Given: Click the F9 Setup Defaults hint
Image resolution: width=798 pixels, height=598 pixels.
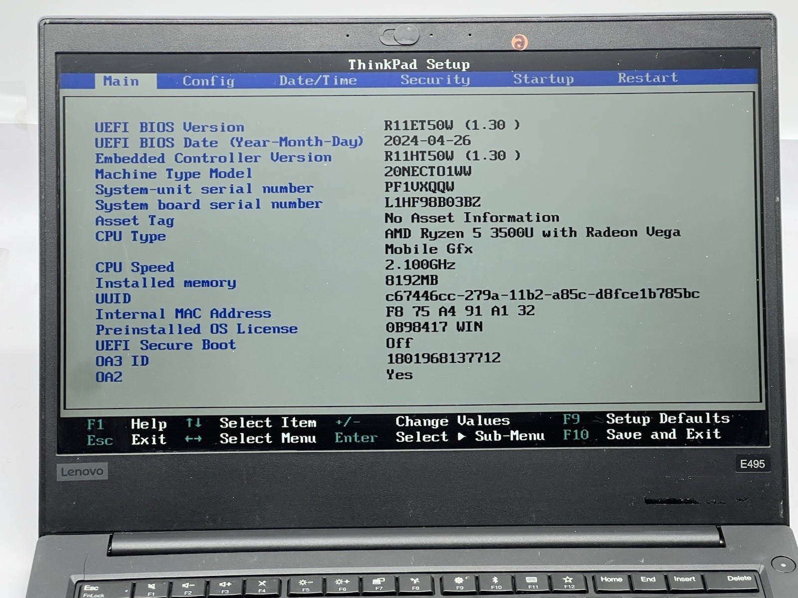Looking at the screenshot, I should point(646,419).
